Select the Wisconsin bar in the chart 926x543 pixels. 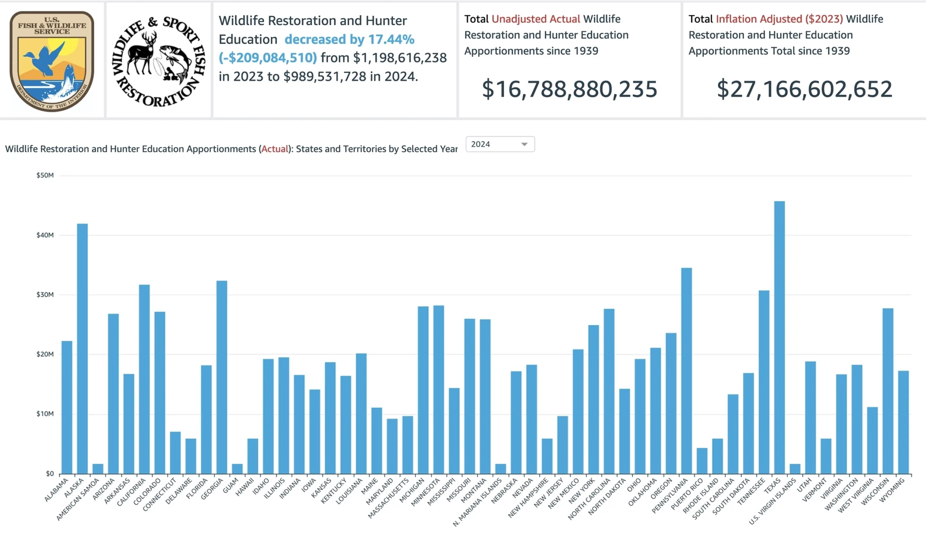pyautogui.click(x=888, y=391)
